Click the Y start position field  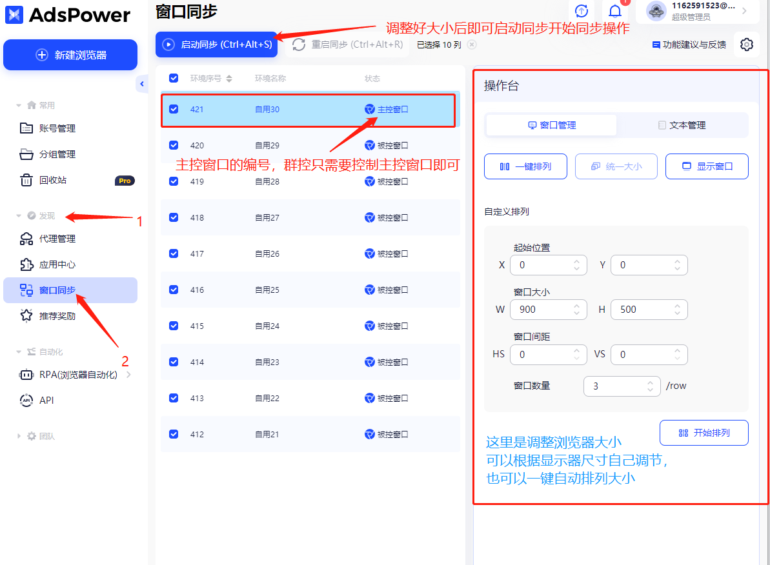(649, 265)
